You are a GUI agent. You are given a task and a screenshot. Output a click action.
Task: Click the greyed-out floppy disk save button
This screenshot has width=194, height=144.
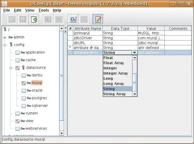[x=23, y=19]
